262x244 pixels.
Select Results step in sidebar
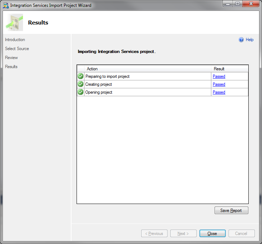(x=11, y=67)
